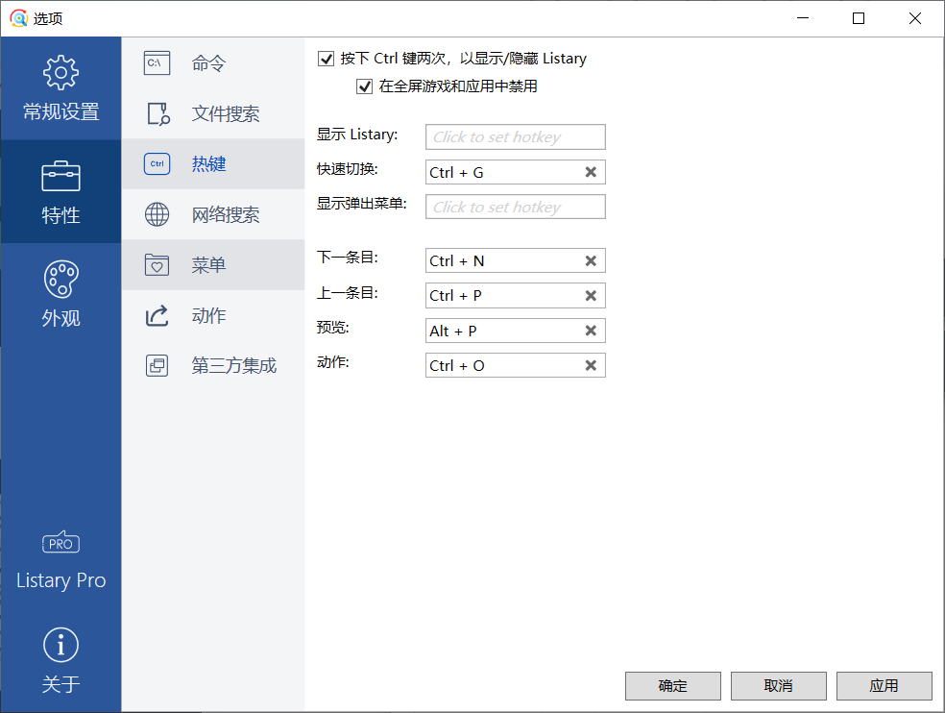Open the Listary Pro badge icon
The image size is (945, 713).
point(61,542)
